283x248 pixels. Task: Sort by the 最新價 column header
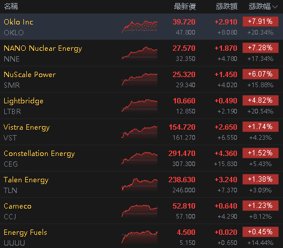[x=185, y=7]
